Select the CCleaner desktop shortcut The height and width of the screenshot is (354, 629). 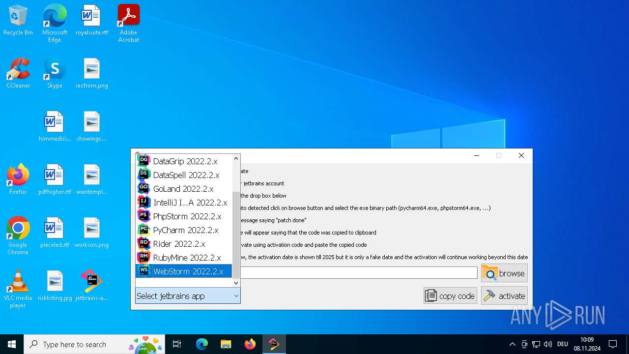point(18,73)
